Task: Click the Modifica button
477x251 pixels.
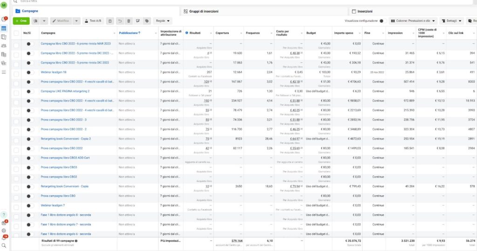Action: pos(61,21)
